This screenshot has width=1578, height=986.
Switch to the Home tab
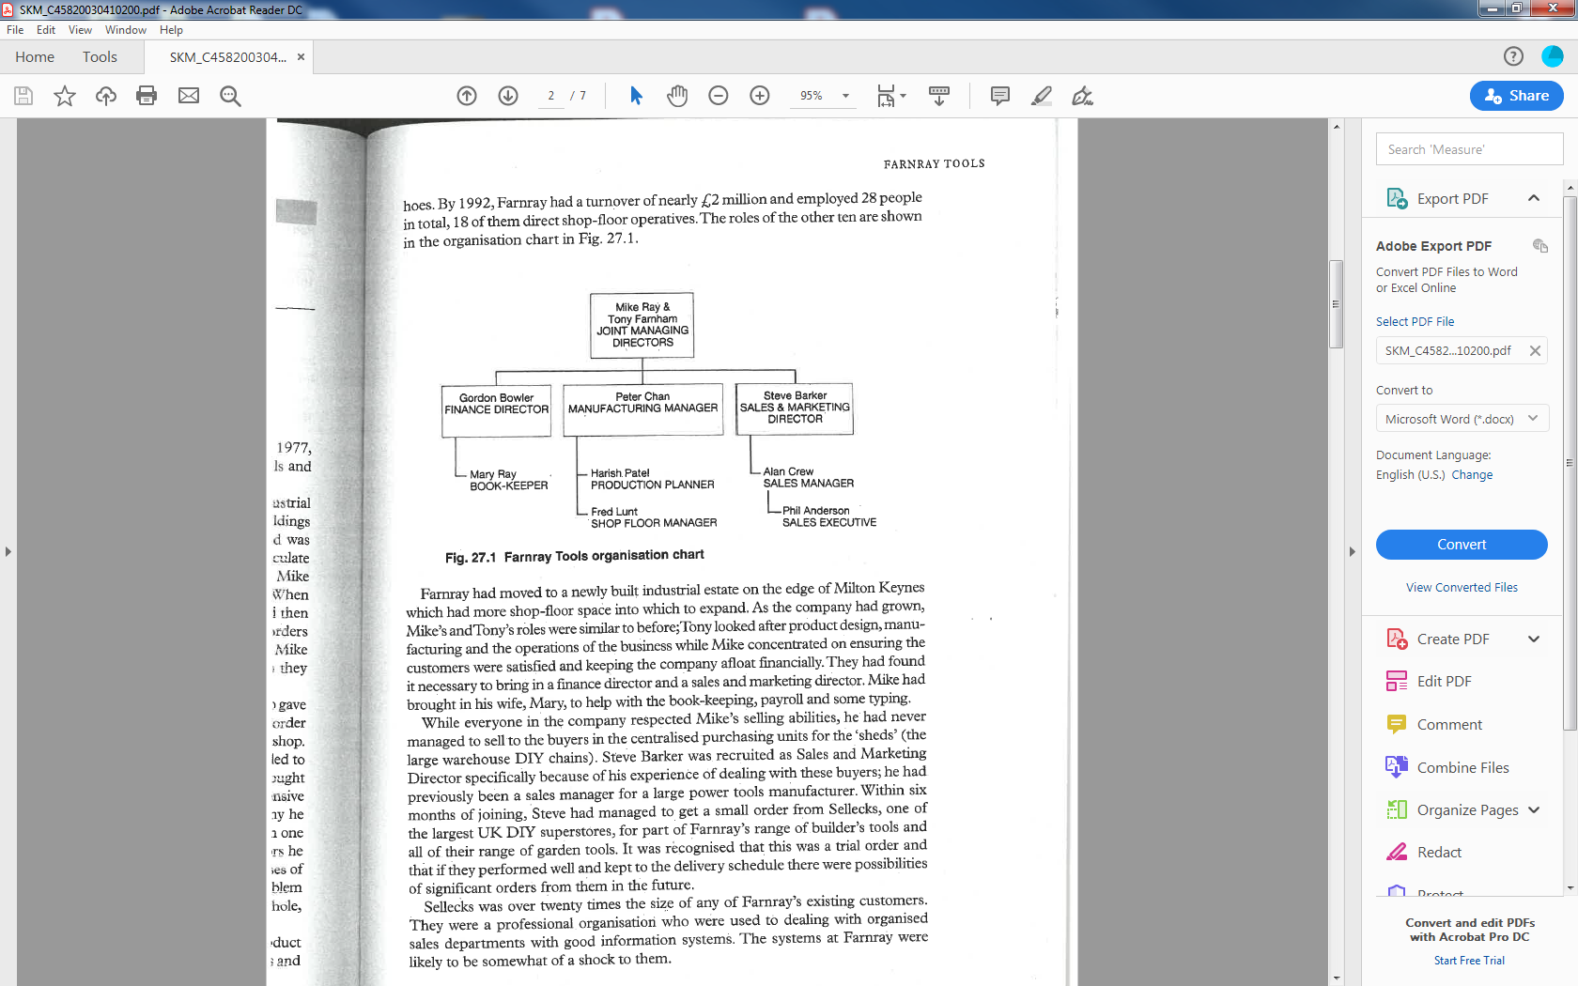pyautogui.click(x=35, y=56)
